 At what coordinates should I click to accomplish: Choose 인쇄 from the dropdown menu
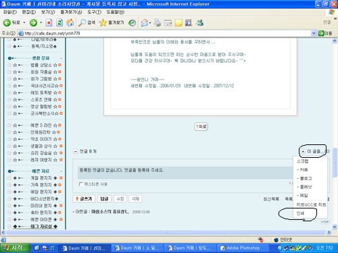click(x=300, y=213)
